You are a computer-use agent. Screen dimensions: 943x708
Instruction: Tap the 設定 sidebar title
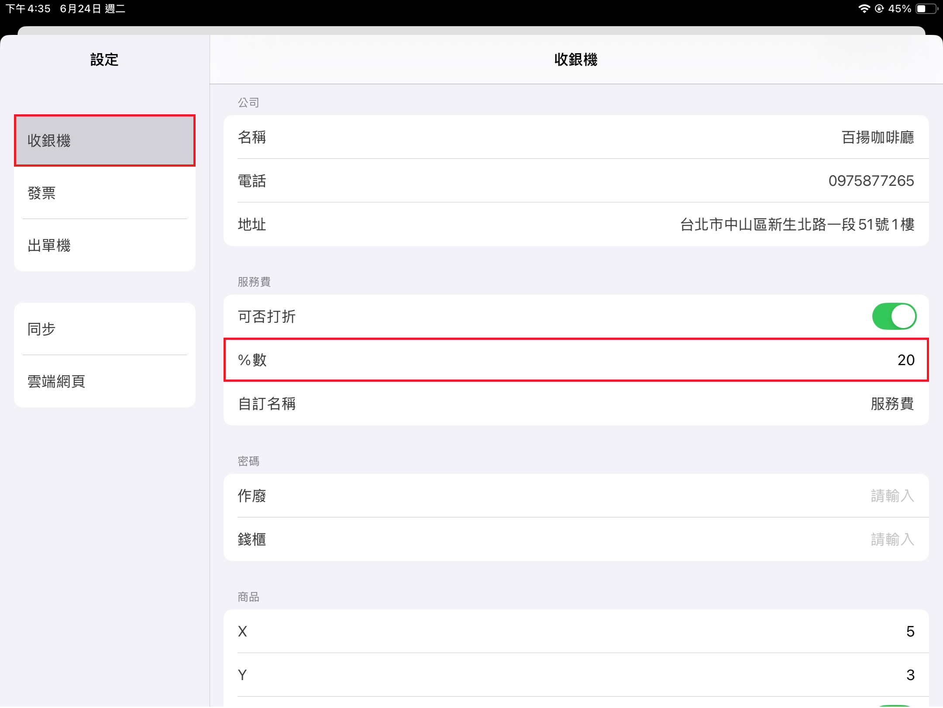click(104, 60)
